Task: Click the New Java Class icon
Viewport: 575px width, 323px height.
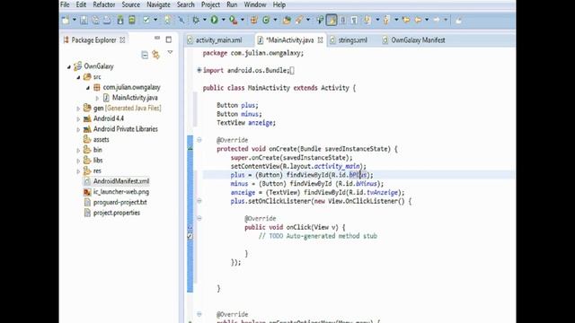Action: pyautogui.click(x=266, y=20)
